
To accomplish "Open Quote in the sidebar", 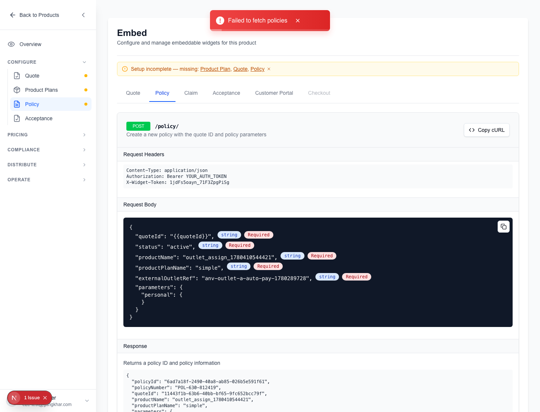I will point(51,76).
